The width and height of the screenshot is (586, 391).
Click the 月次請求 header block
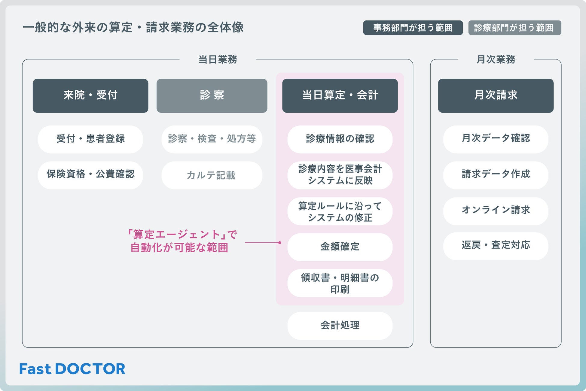click(496, 95)
